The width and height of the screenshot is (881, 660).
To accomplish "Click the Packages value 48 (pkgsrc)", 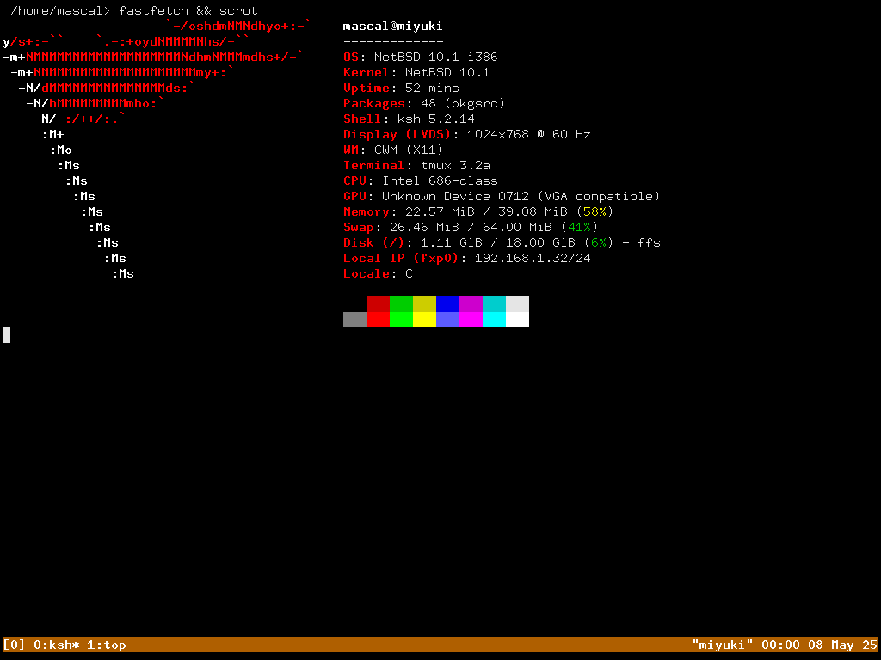I will 463,103.
